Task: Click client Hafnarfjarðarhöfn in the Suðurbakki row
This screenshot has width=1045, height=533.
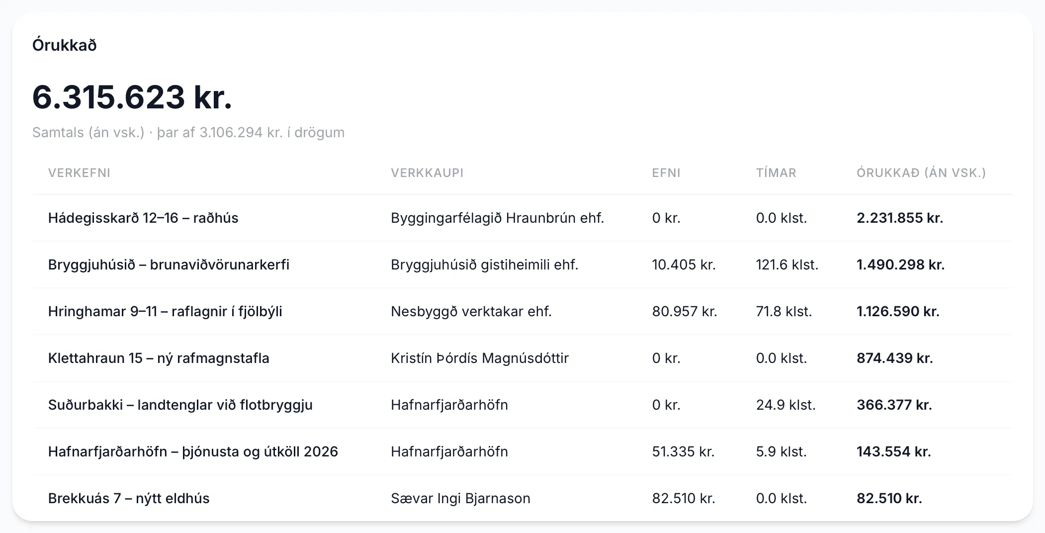Action: [449, 405]
